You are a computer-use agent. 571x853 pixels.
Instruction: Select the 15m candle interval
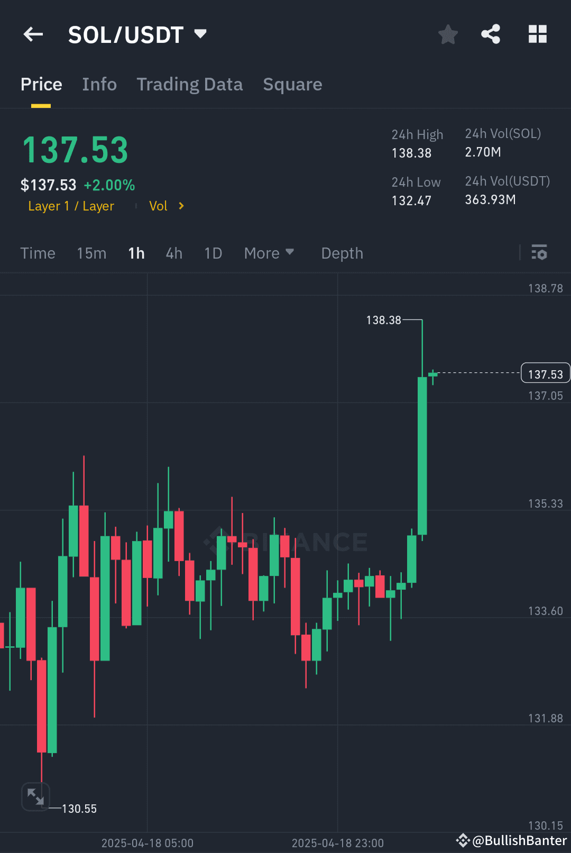(x=91, y=253)
